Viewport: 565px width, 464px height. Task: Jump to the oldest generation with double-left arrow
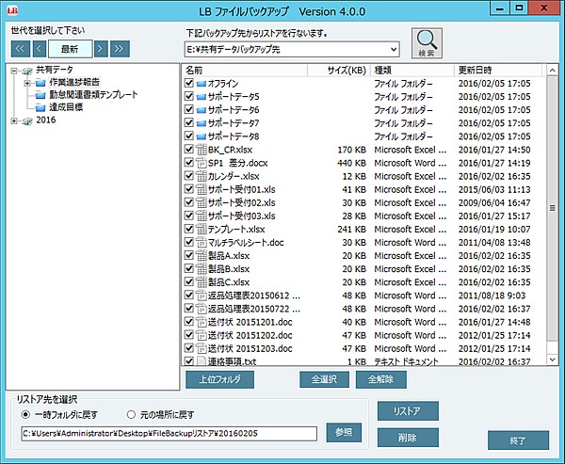tap(19, 48)
